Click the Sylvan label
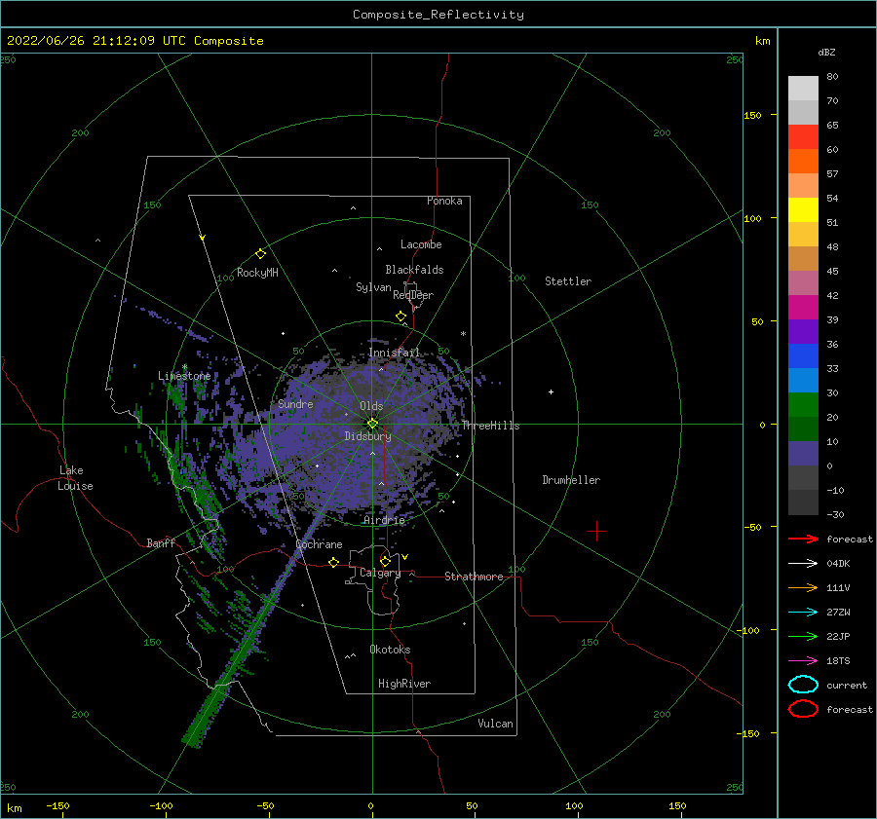The image size is (877, 819). click(373, 287)
